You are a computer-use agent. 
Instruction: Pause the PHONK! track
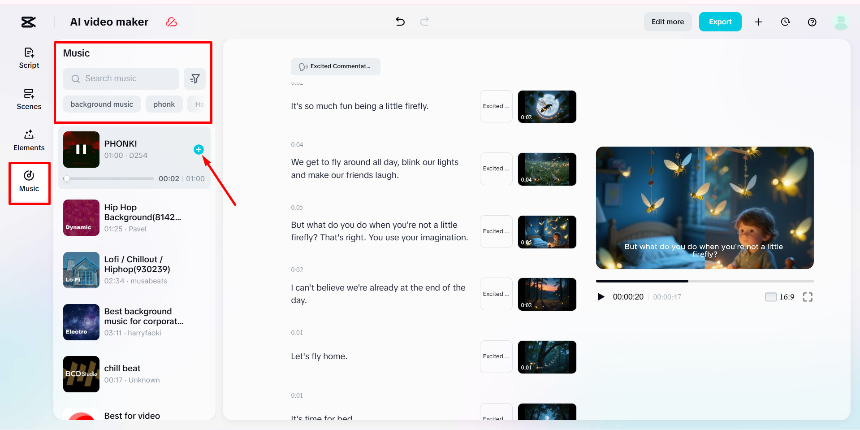81,149
